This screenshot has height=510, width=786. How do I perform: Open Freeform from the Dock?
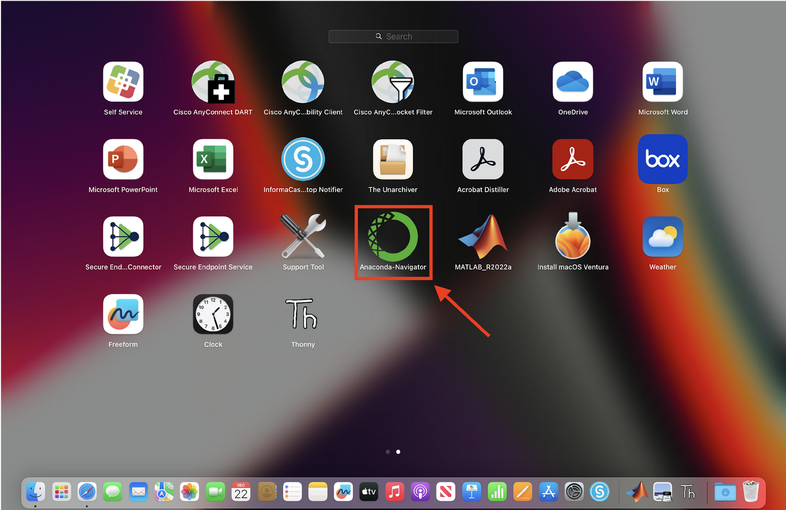click(x=343, y=491)
